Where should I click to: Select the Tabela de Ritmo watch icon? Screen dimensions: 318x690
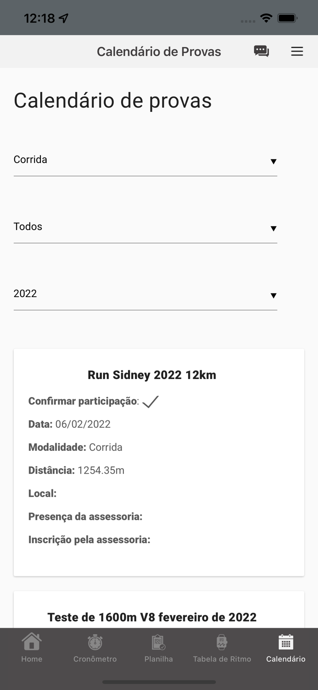pos(222,641)
